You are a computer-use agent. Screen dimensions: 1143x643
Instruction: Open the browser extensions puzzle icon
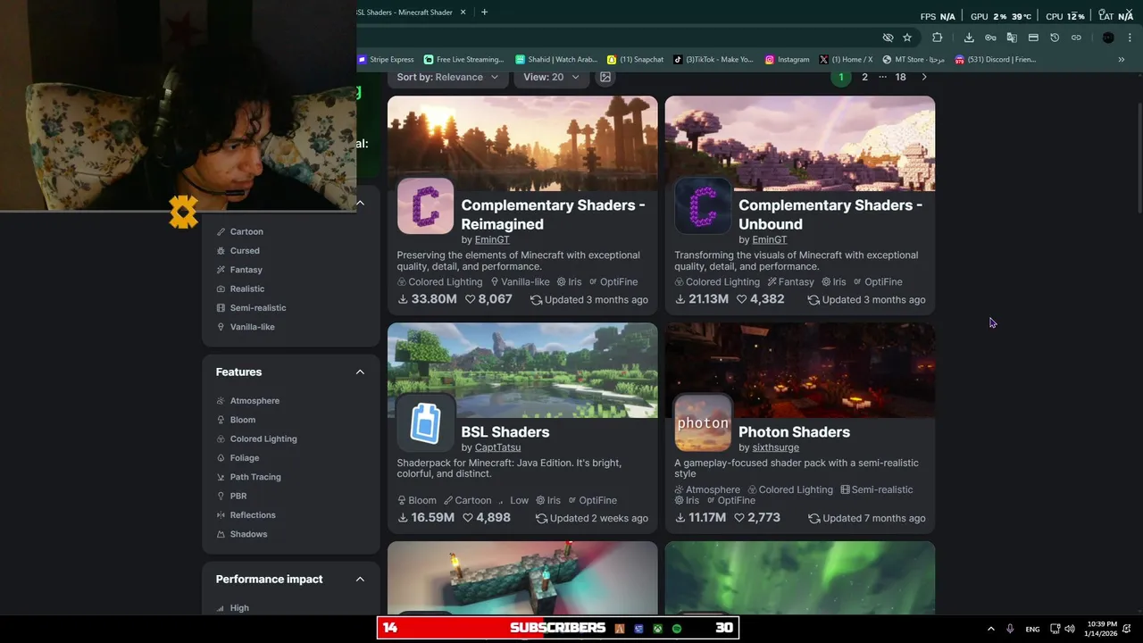[x=937, y=38]
